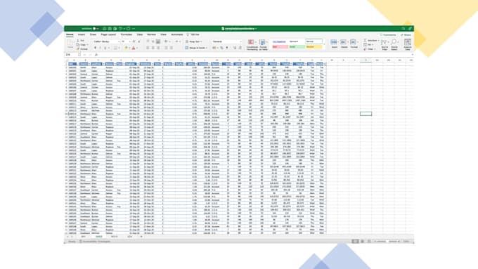Viewport: 478px width, 269px height.
Task: Click Wrap Text button
Action: (194, 41)
